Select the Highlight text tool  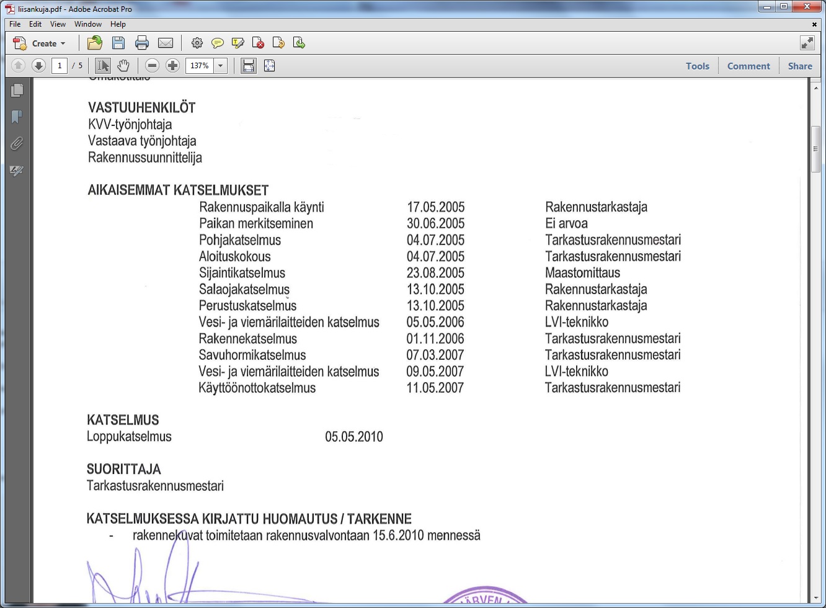click(238, 43)
